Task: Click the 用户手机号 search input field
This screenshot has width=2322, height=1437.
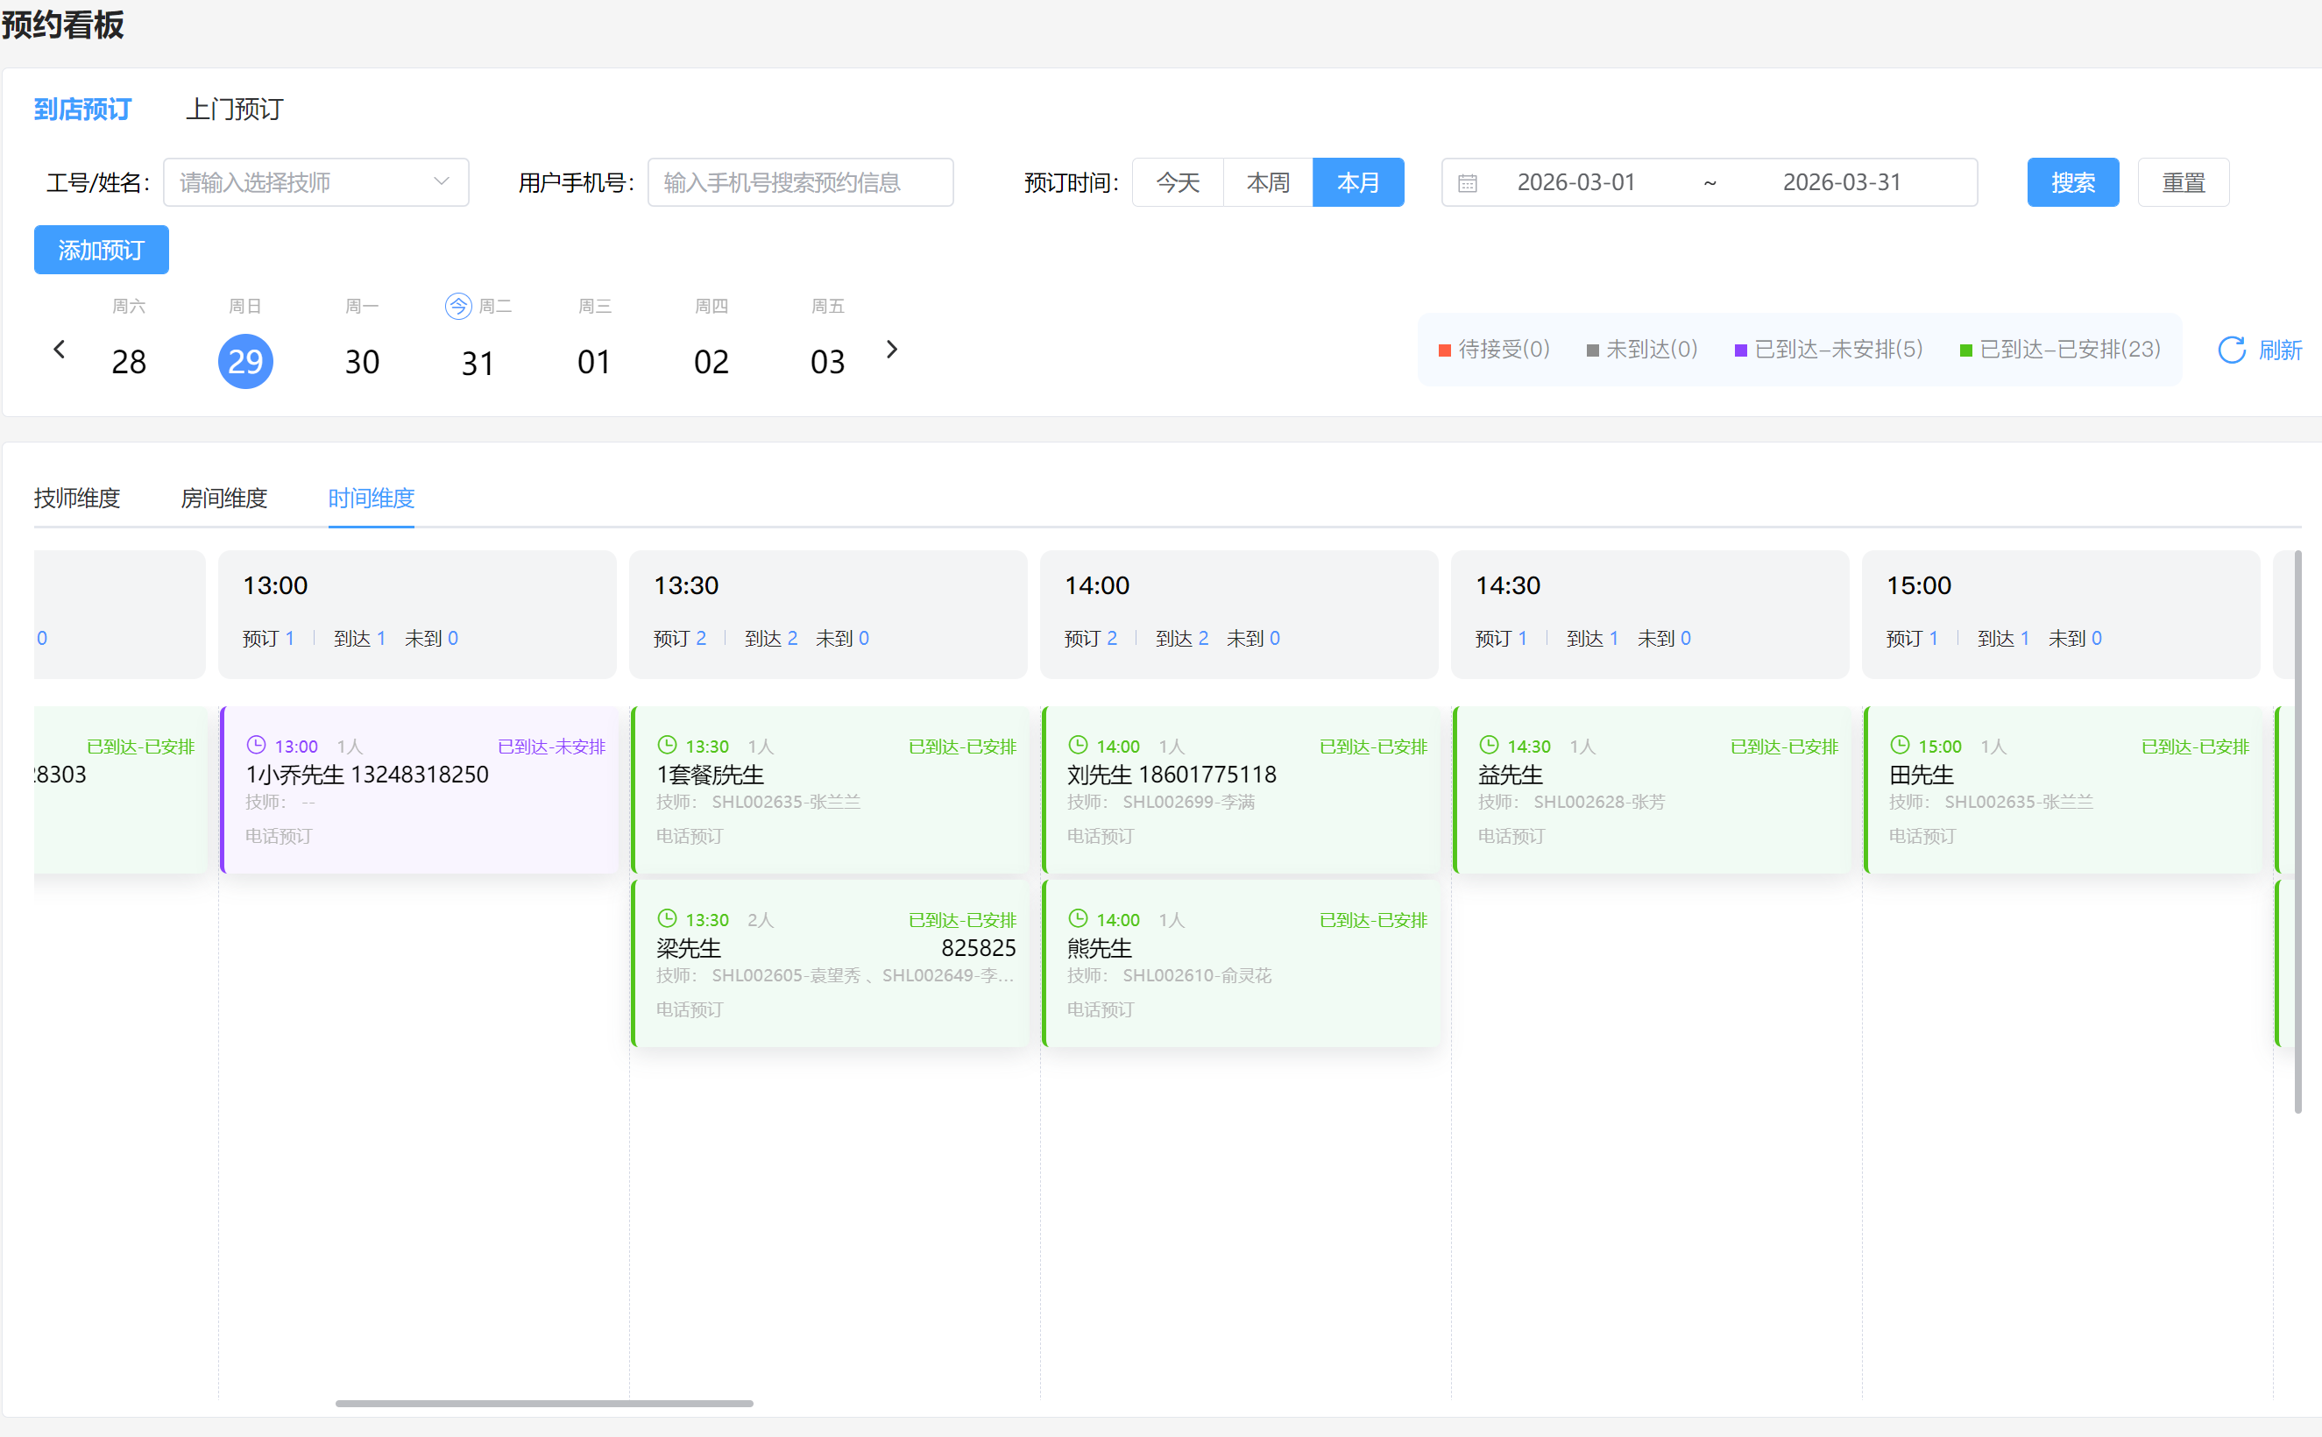Action: coord(799,182)
